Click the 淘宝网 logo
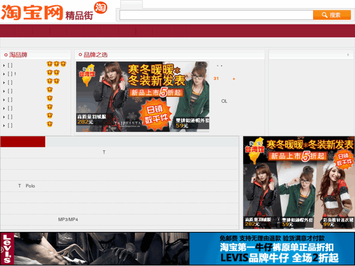 [32, 13]
